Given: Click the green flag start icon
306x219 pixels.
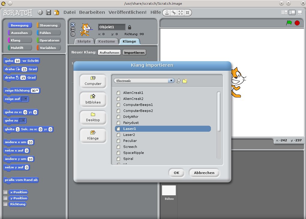Looking at the screenshot, I should tap(289, 23).
